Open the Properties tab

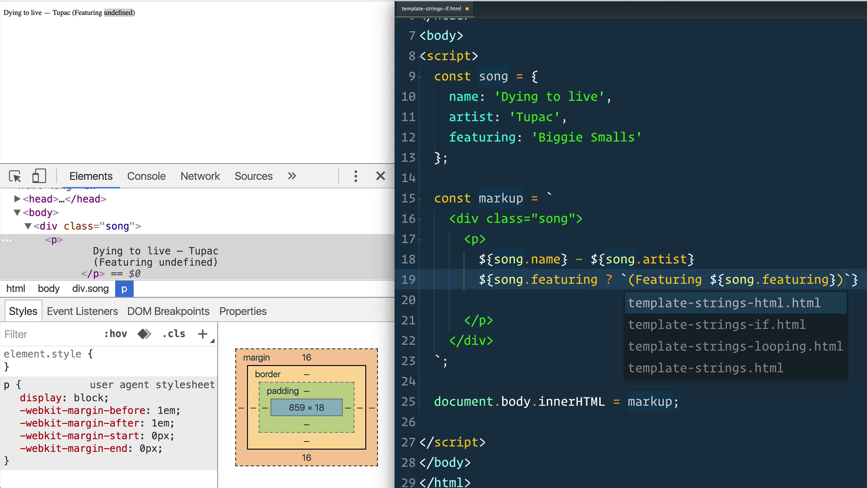tap(243, 311)
